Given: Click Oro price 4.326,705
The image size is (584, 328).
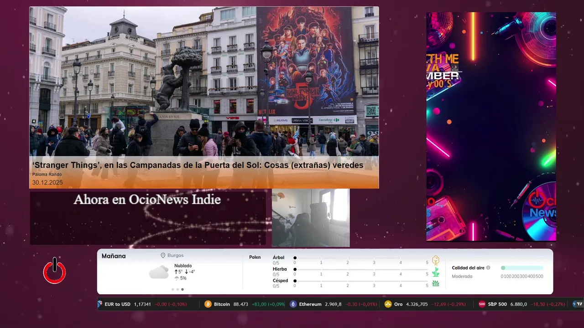Looking at the screenshot, I should (x=417, y=304).
